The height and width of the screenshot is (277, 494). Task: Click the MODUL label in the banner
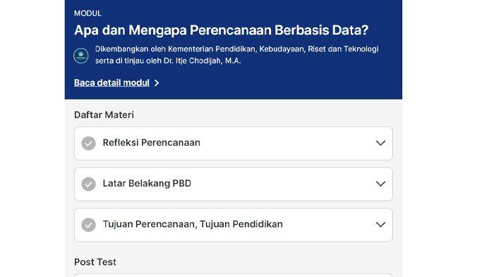click(88, 13)
